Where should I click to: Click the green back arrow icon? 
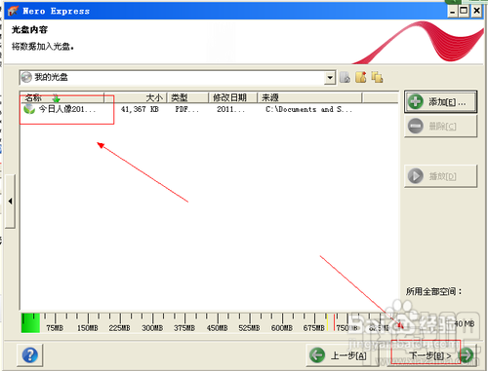pos(317,355)
